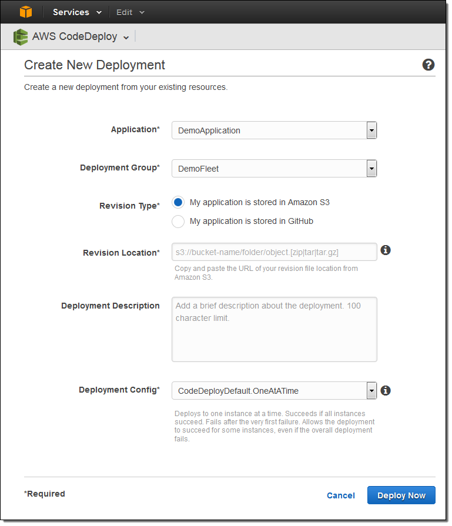
Task: Open the Services menu
Action: coord(76,12)
